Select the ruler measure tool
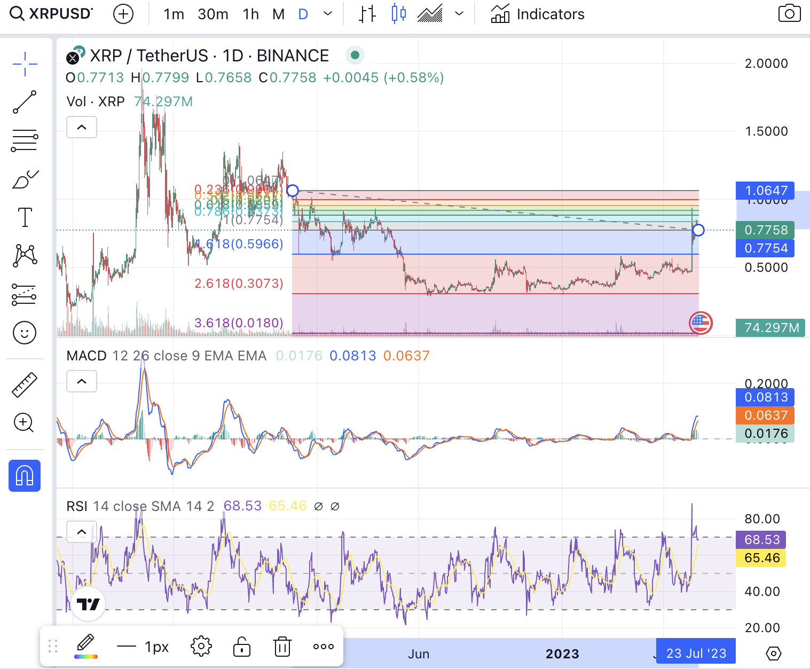 coord(25,385)
